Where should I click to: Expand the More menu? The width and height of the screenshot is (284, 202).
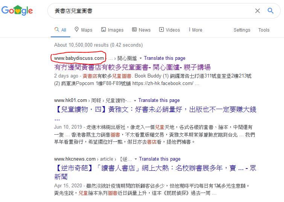pos(195,30)
